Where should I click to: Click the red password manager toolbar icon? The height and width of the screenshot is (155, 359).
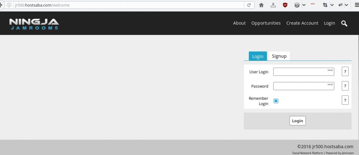(313, 4)
